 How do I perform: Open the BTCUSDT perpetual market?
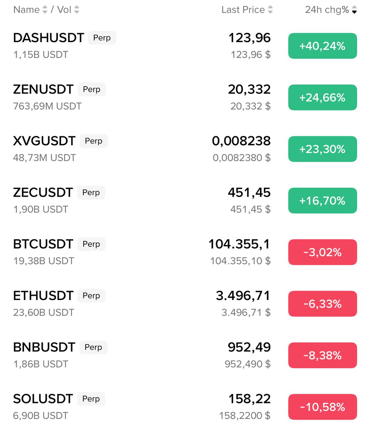point(43,244)
